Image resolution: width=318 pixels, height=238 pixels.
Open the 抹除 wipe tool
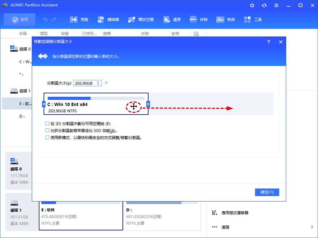pyautogui.click(x=198, y=19)
